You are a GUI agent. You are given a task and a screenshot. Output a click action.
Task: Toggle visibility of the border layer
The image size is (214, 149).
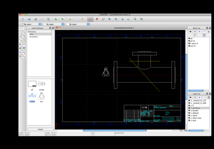tap(189, 111)
